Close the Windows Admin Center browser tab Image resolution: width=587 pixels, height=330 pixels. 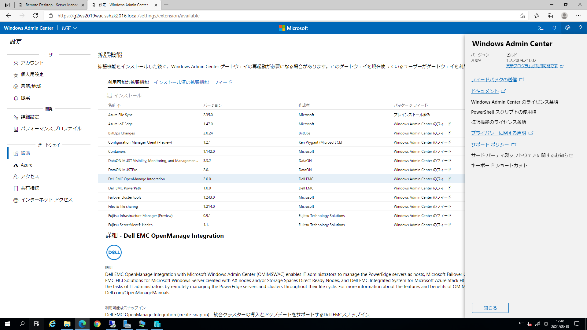[x=156, y=5]
